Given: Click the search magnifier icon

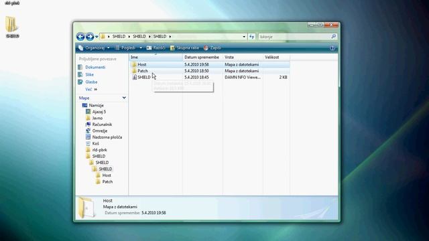Looking at the screenshot, I should click(334, 36).
